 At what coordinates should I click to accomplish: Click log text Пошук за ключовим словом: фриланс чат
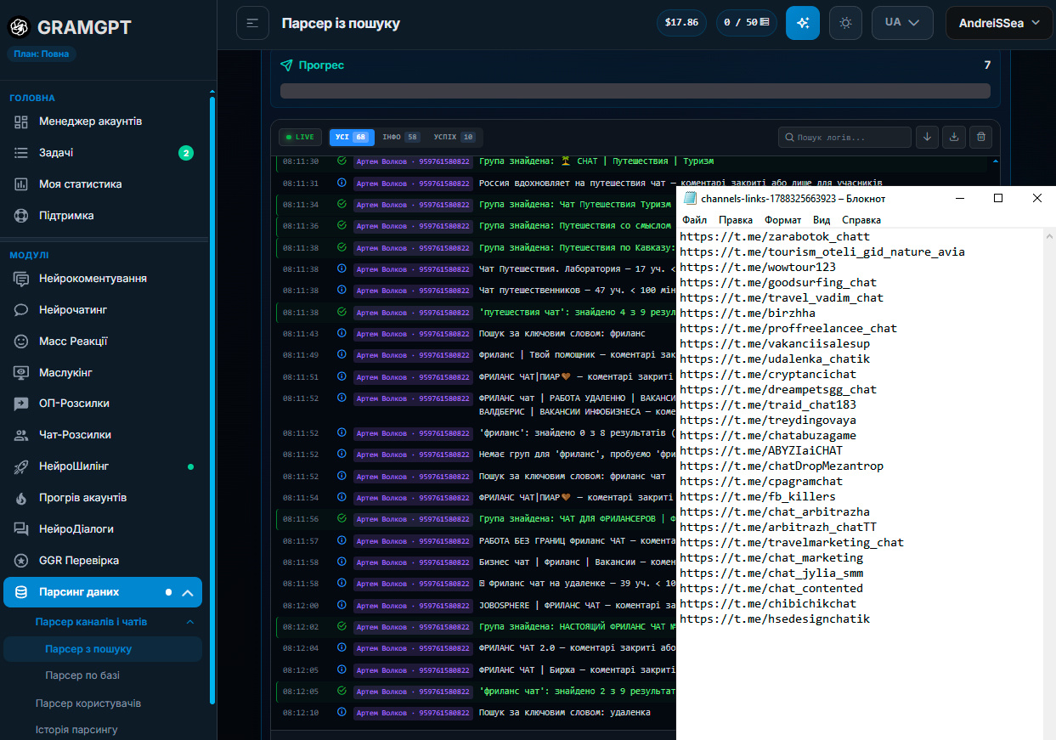[573, 477]
